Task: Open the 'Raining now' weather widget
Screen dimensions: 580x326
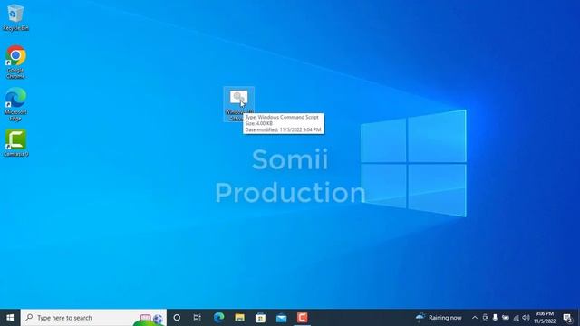Action: (439, 318)
